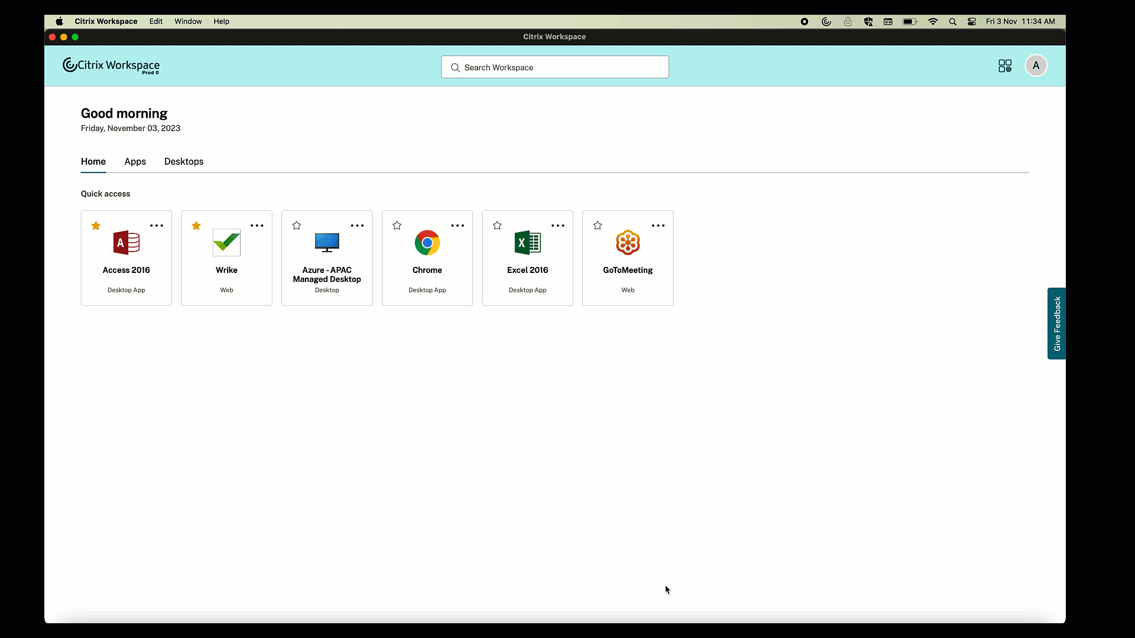Open the Azure desktop three-dot menu
The width and height of the screenshot is (1135, 638).
(357, 226)
